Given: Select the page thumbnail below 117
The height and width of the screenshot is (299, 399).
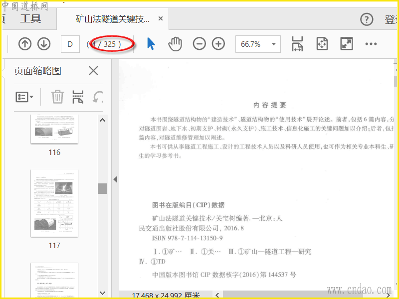Looking at the screenshot, I should tap(54, 280).
